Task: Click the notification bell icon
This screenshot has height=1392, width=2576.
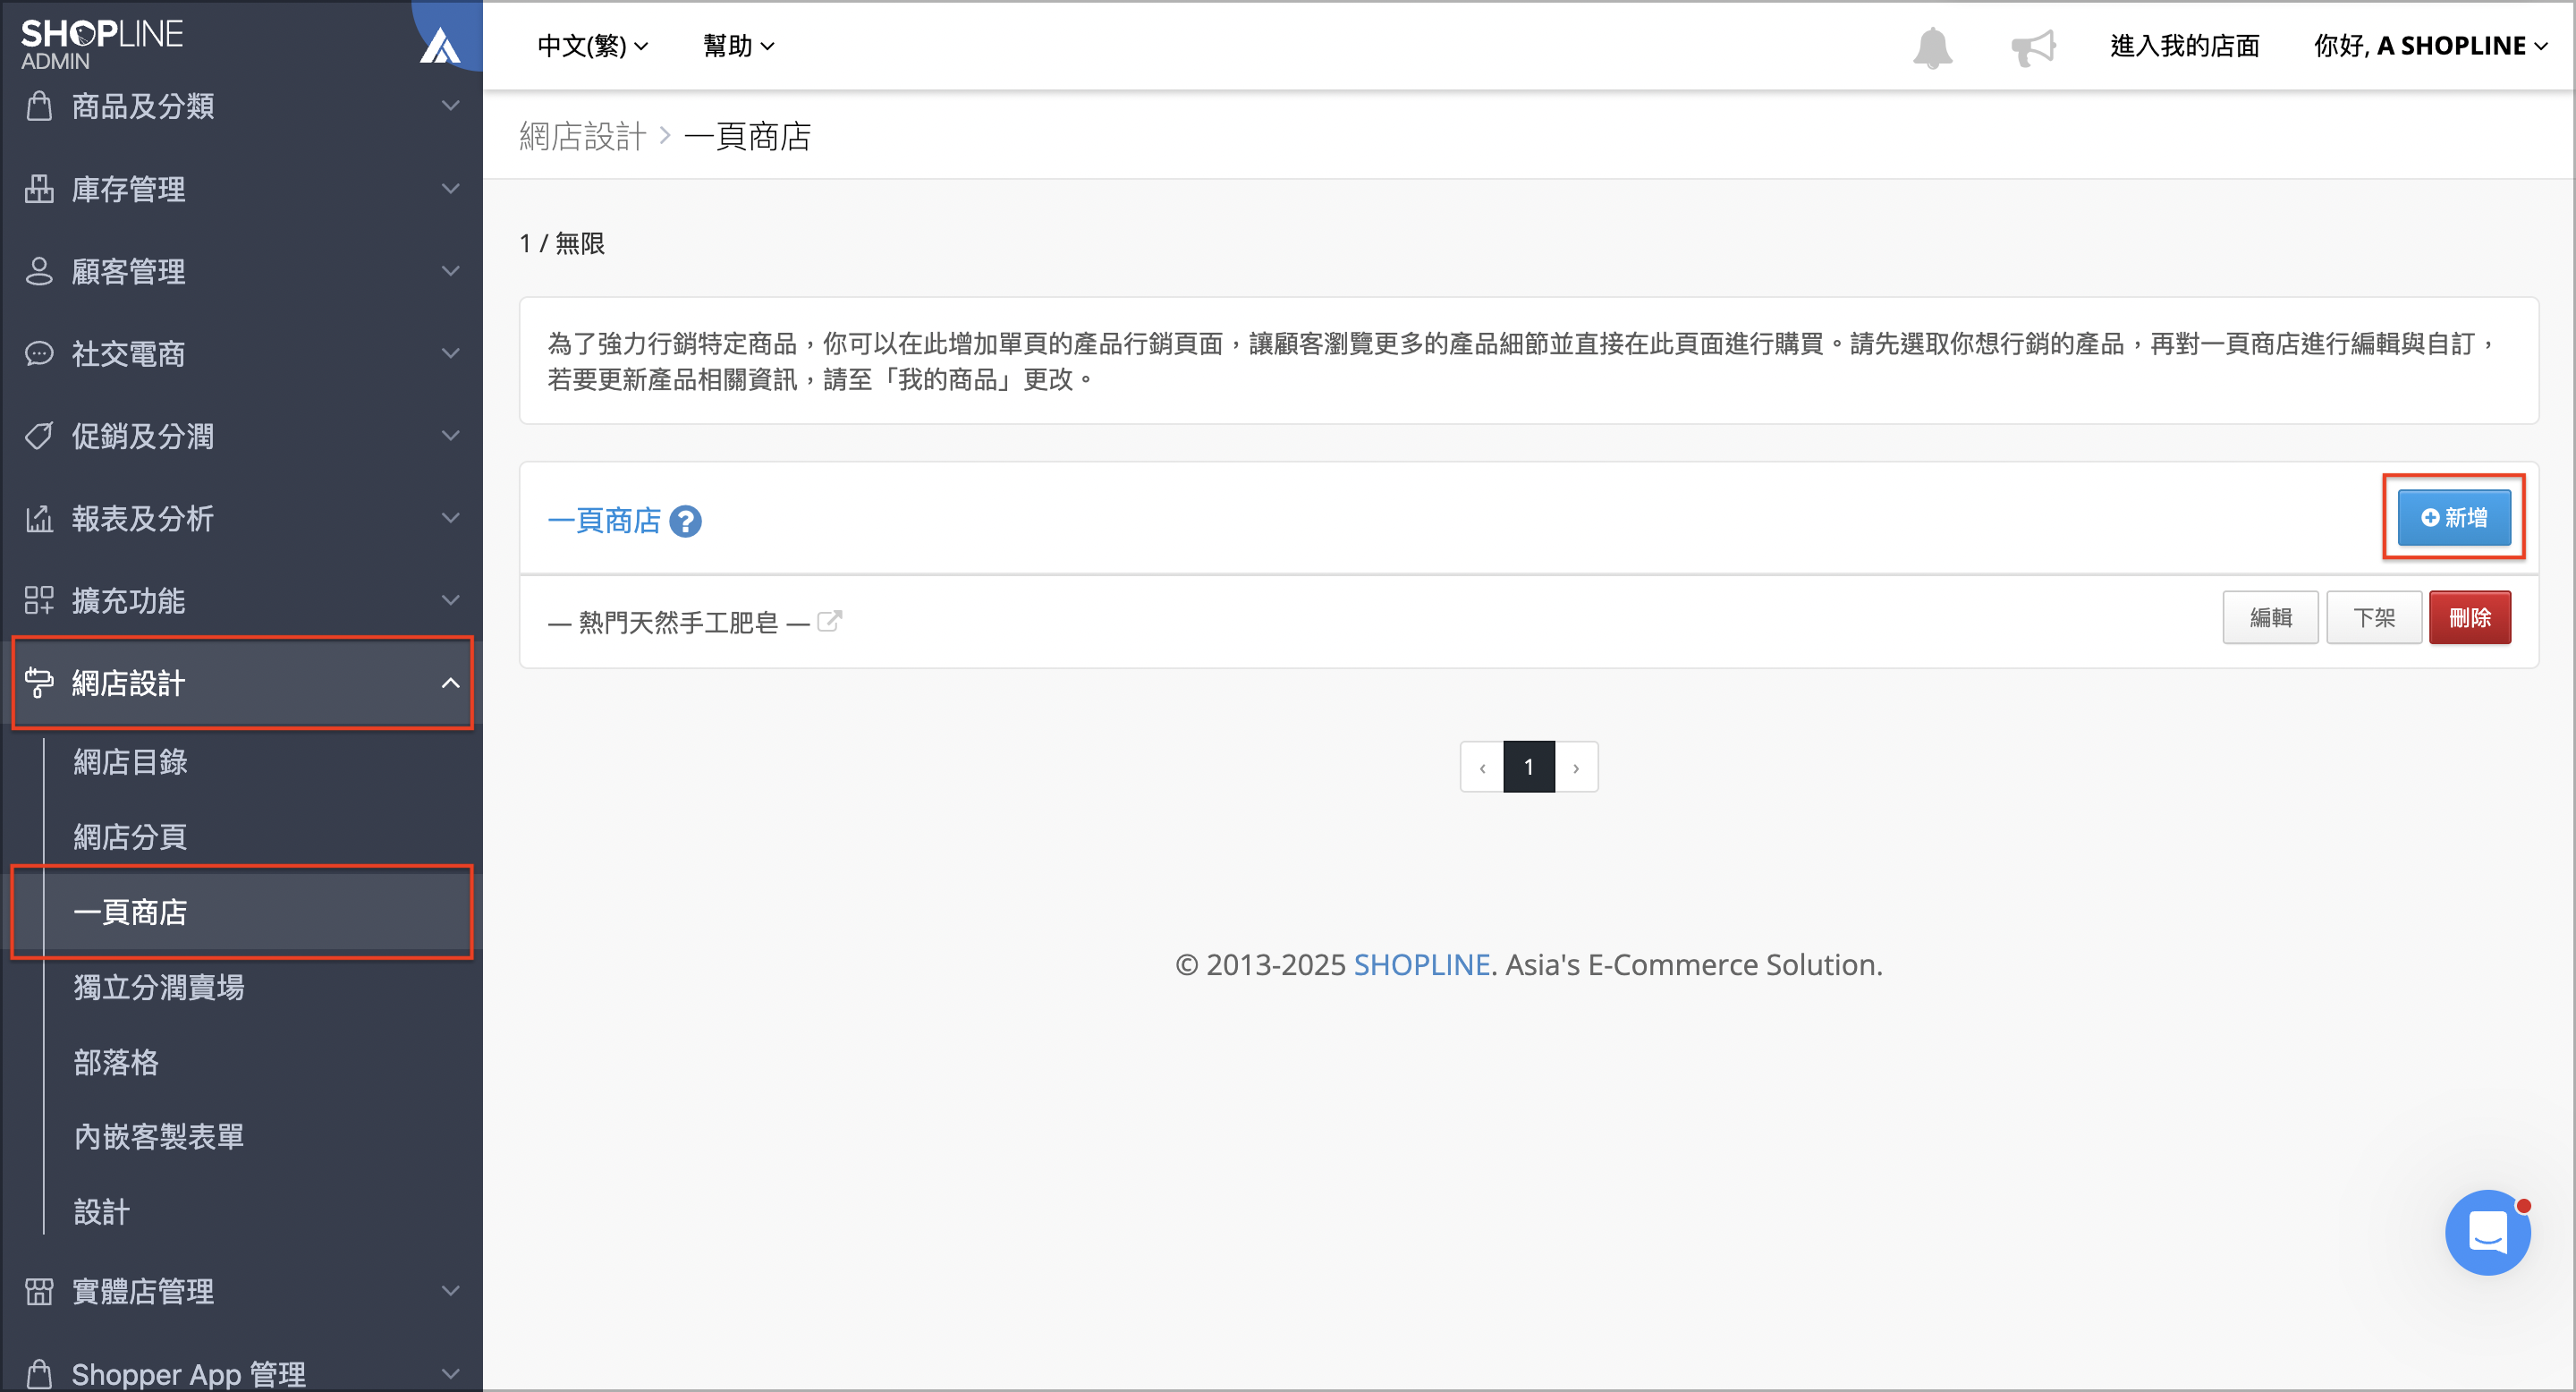Action: pyautogui.click(x=1932, y=47)
